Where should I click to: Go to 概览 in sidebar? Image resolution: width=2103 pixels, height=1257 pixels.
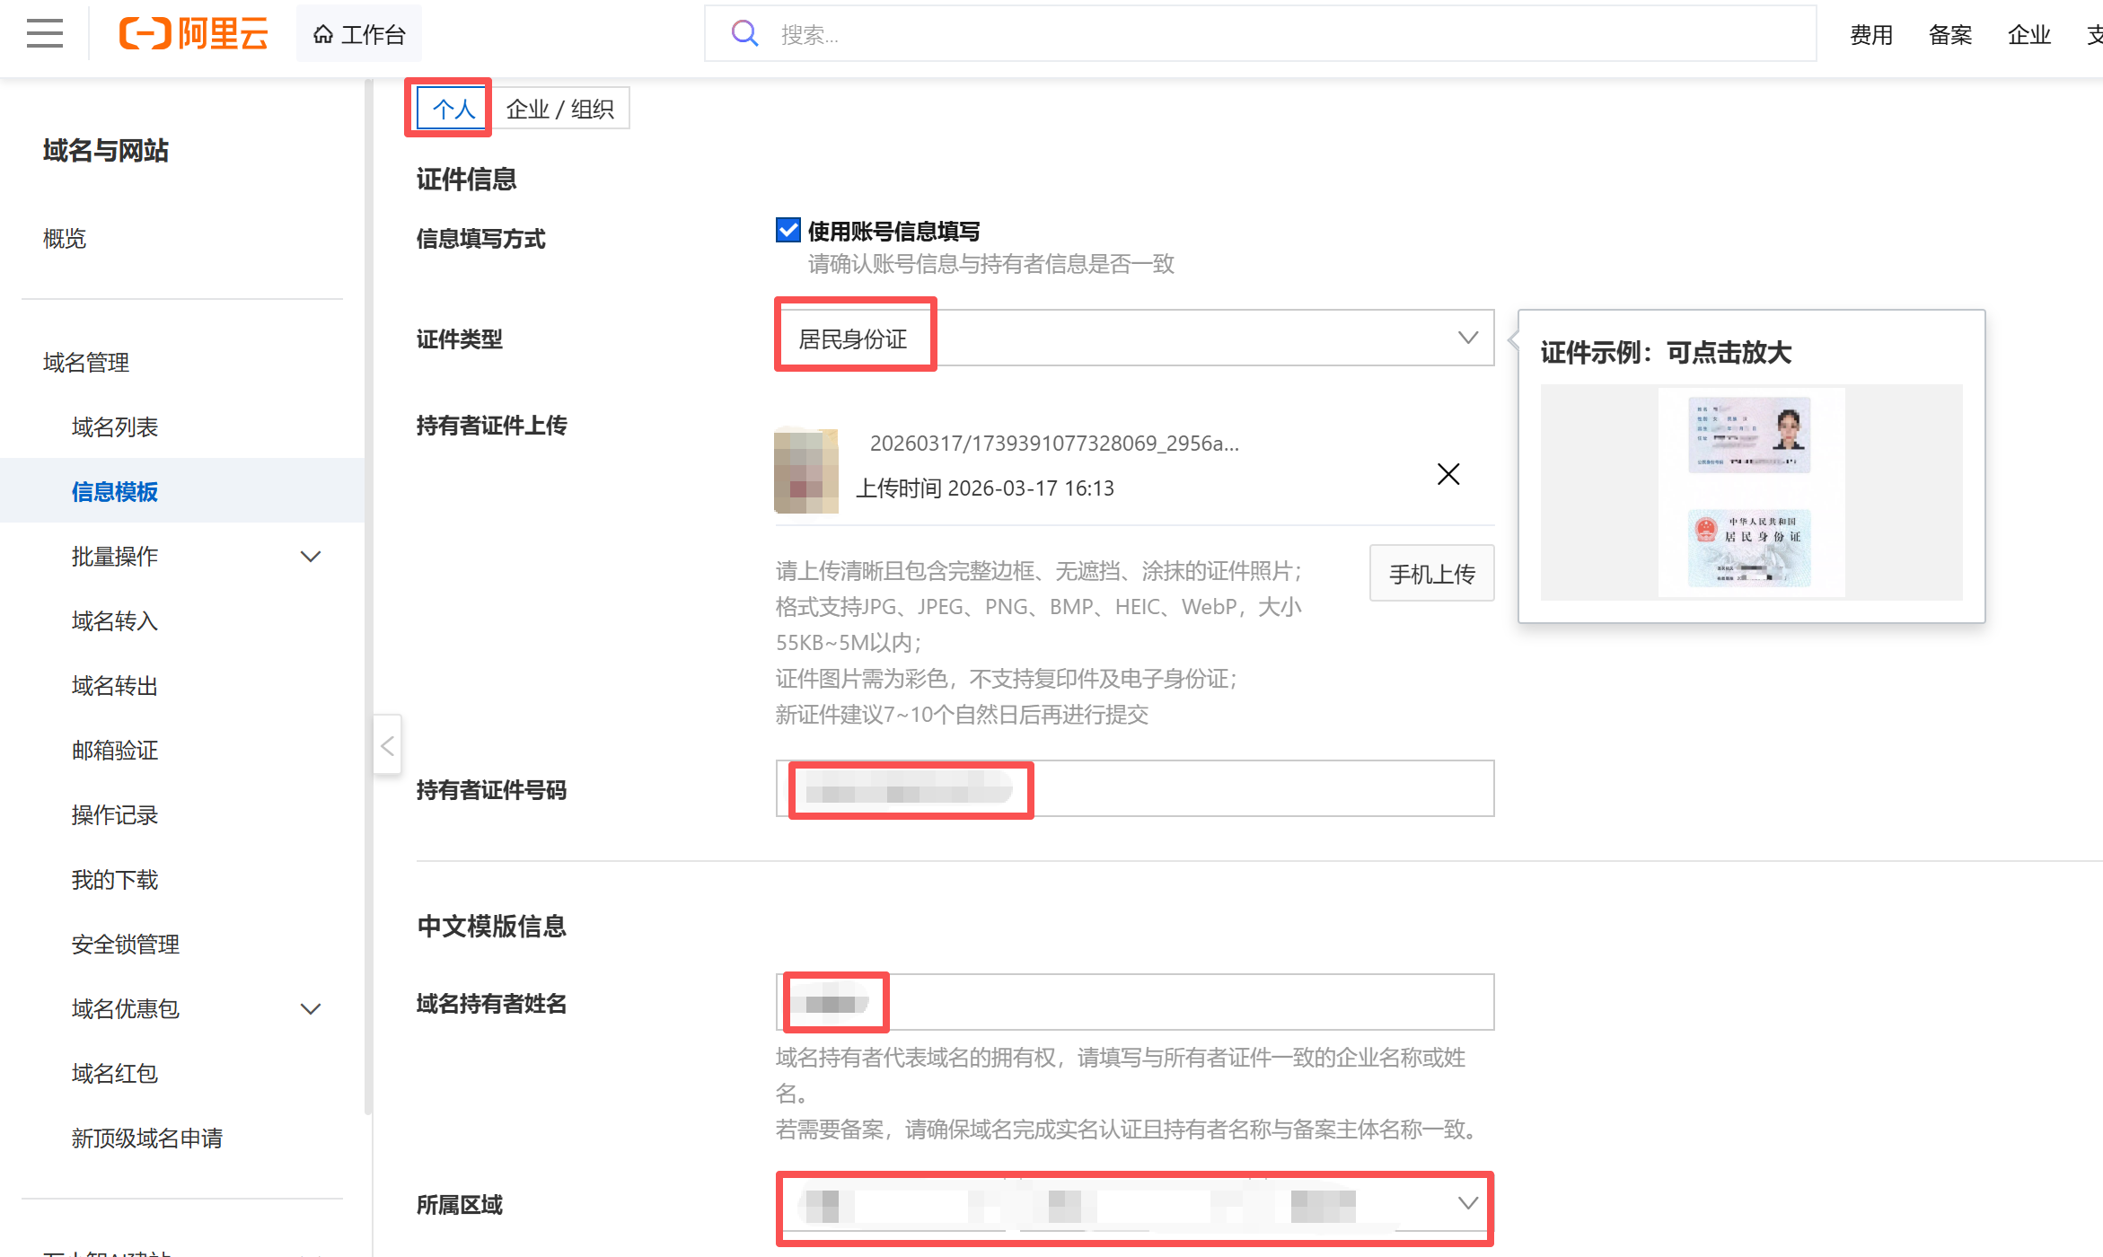(65, 239)
